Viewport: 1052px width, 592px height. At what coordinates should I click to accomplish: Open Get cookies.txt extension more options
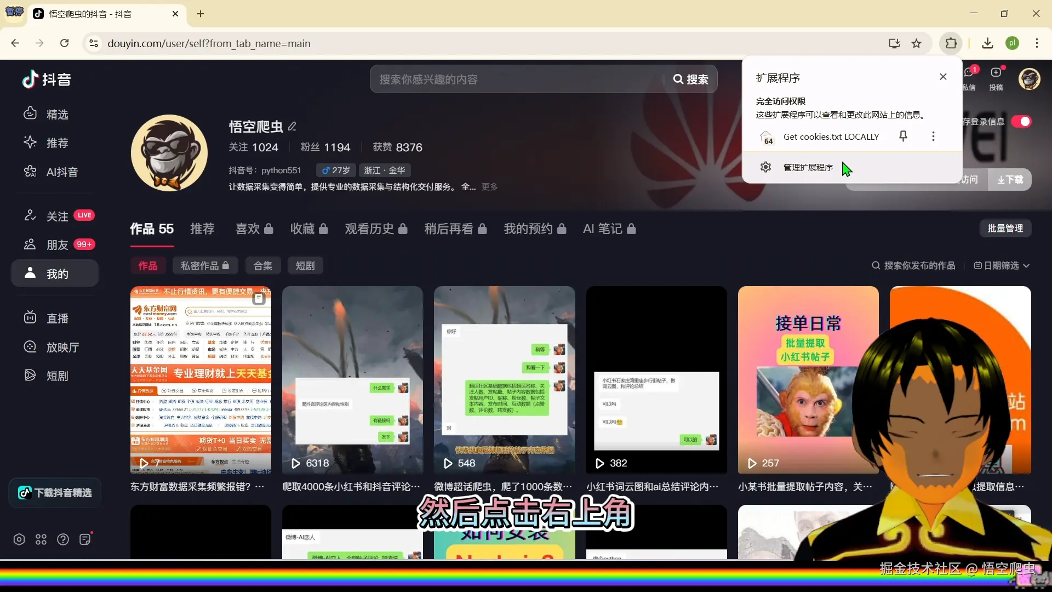(x=933, y=136)
